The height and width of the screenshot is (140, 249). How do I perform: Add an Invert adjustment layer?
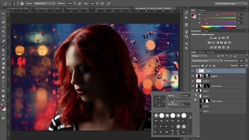click(211, 47)
